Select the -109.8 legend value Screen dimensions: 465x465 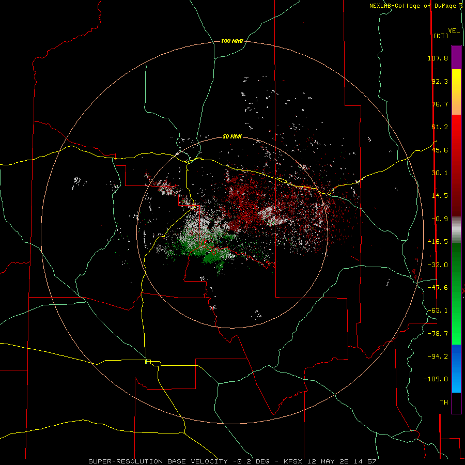[436, 379]
